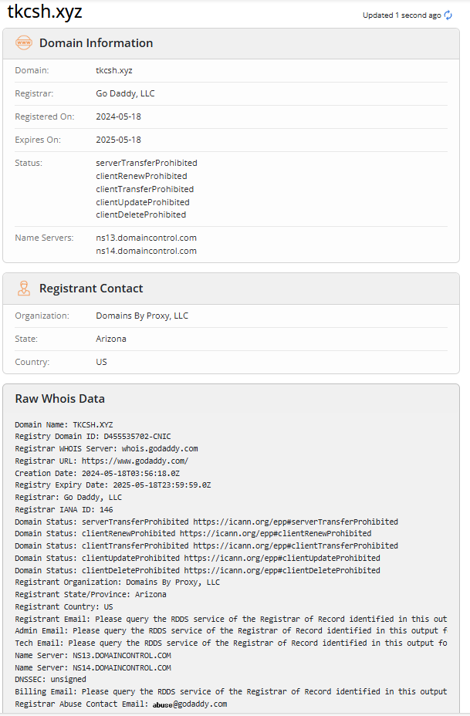Click the www globe Domain Information icon
Viewport: 470px width, 716px height.
click(x=24, y=43)
